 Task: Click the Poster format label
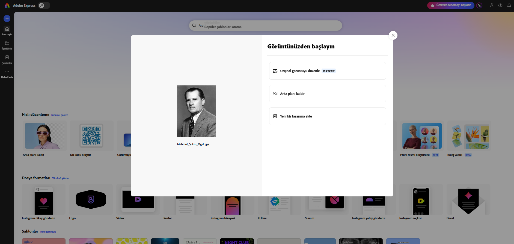168,218
